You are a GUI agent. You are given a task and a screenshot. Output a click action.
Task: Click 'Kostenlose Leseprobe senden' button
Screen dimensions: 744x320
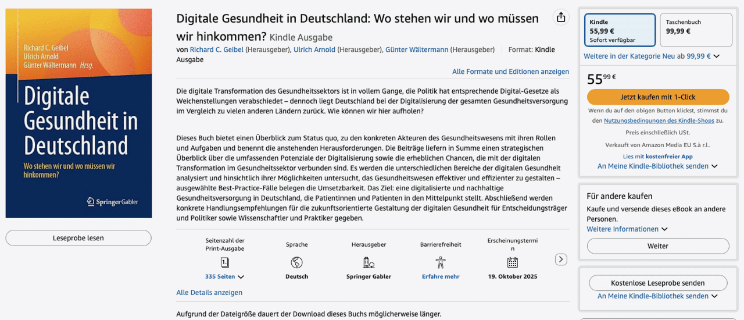click(x=657, y=283)
